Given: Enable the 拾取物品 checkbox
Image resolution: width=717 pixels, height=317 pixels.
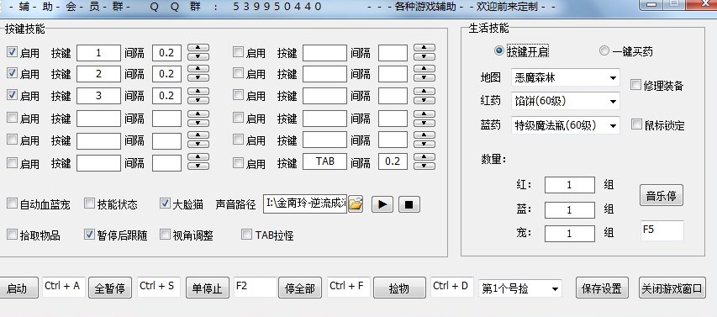Looking at the screenshot, I should tap(13, 235).
